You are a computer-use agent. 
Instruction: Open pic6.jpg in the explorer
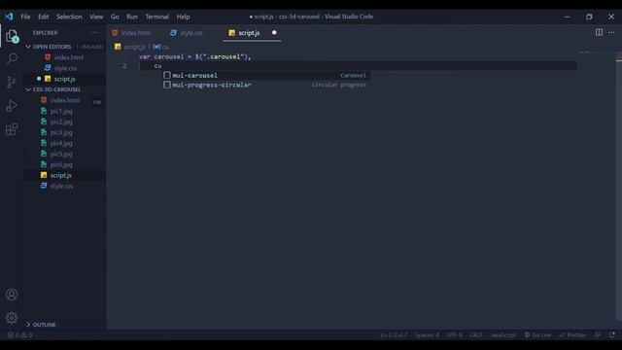pos(61,164)
